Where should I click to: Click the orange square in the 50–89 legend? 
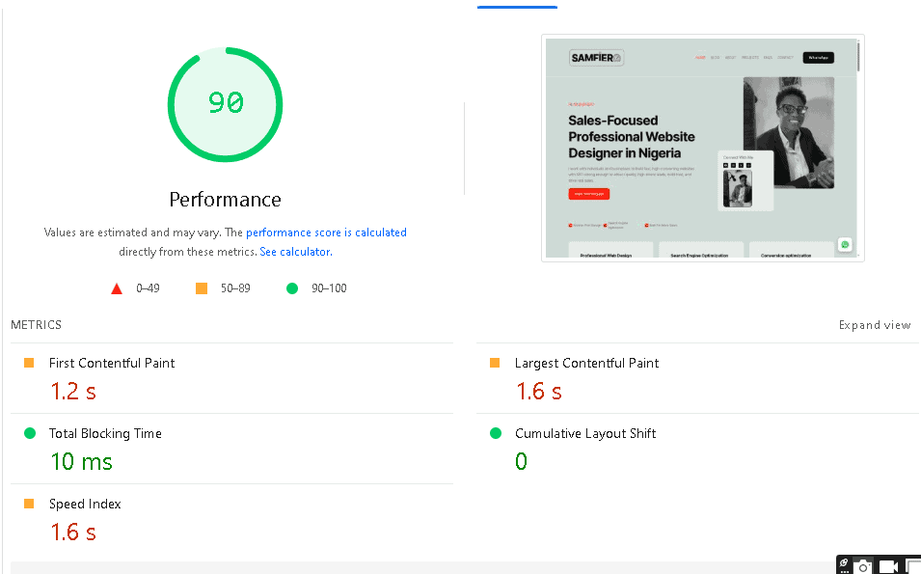tap(202, 287)
